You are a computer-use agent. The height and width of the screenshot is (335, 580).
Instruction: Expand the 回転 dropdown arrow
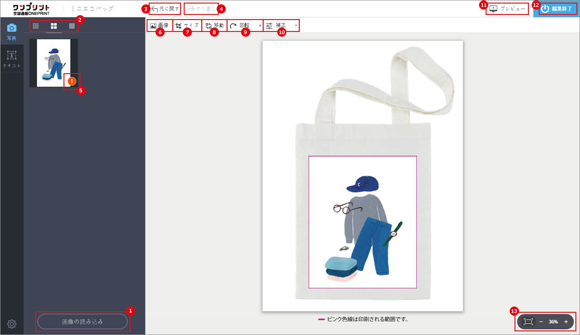point(260,25)
